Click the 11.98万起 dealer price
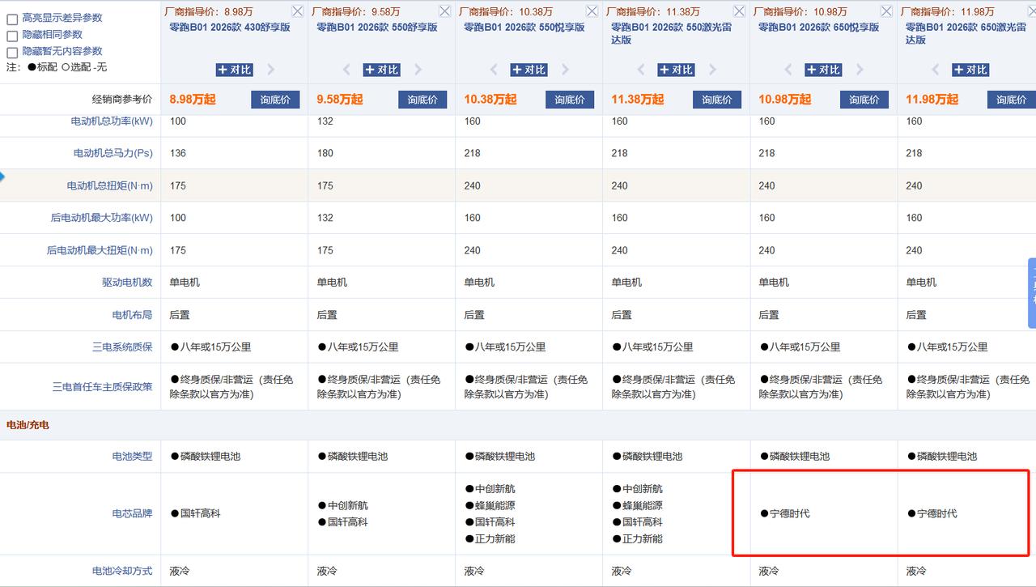 pyautogui.click(x=932, y=100)
